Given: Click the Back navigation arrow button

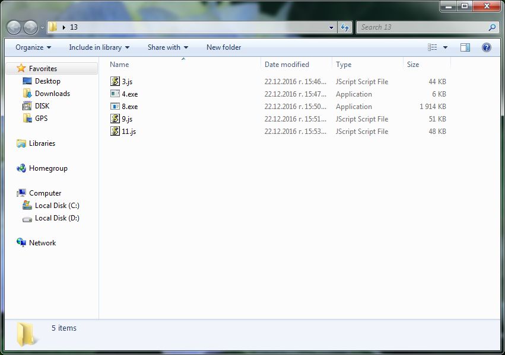Looking at the screenshot, I should (x=14, y=27).
